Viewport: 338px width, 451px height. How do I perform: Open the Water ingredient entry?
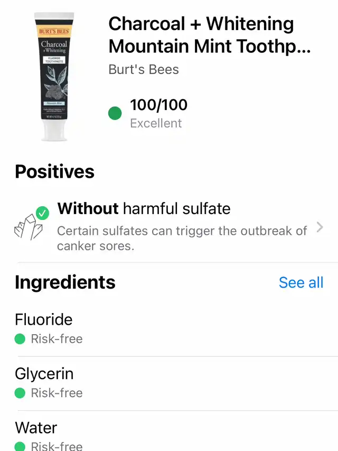click(x=36, y=427)
